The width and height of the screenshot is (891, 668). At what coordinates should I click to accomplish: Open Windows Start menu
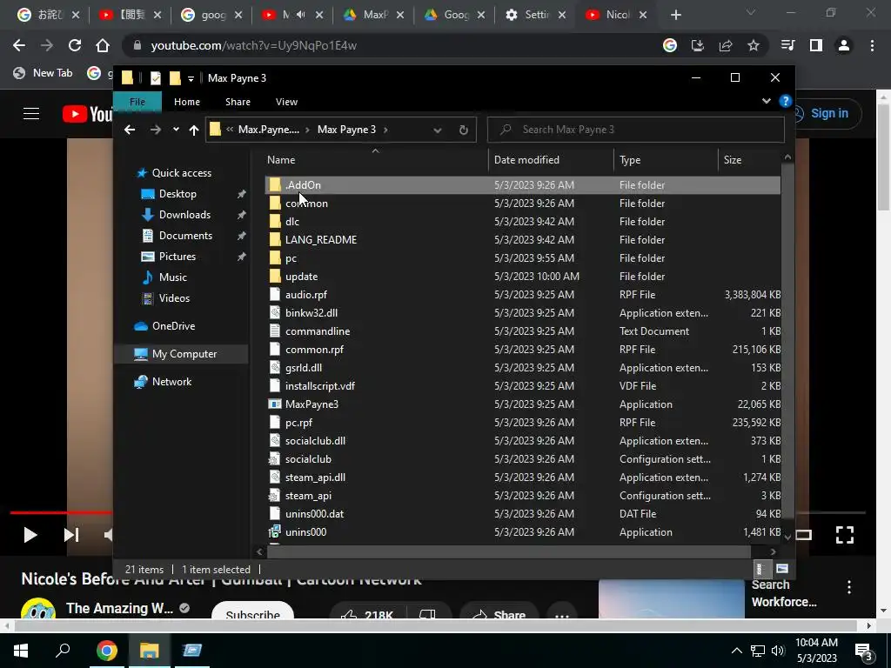click(x=21, y=651)
